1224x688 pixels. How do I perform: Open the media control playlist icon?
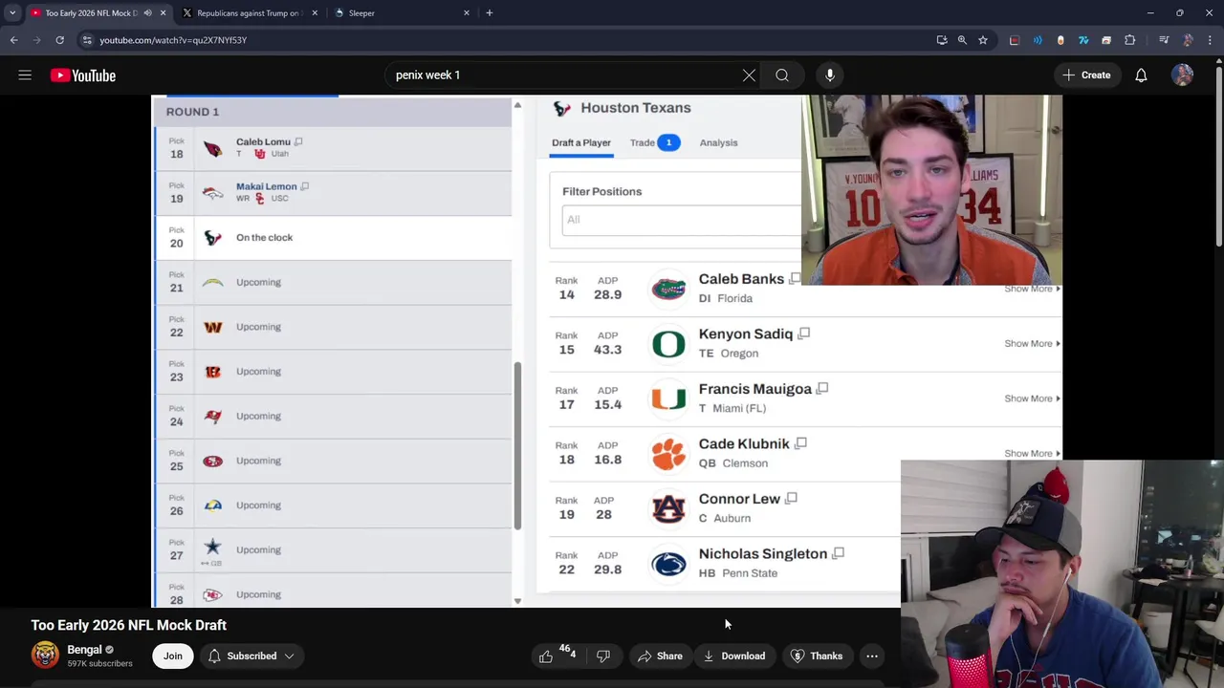point(1164,40)
